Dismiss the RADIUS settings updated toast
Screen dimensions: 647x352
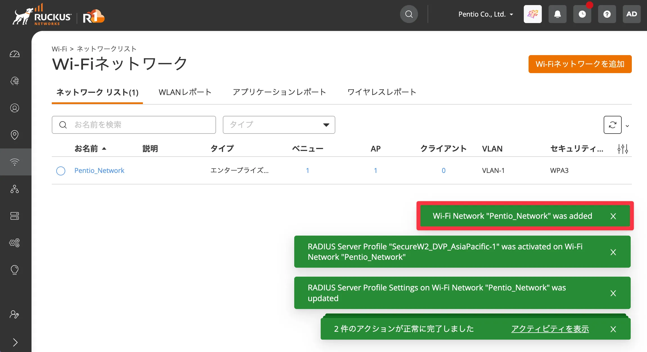(613, 293)
